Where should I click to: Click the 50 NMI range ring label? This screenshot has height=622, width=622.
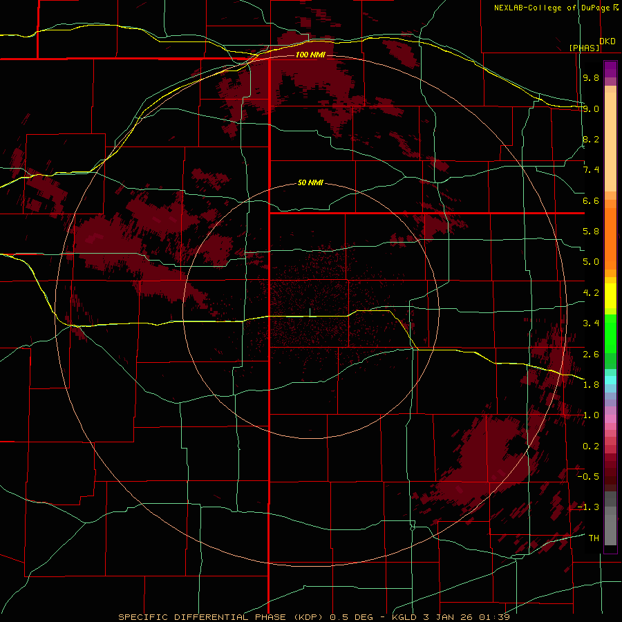pos(310,182)
